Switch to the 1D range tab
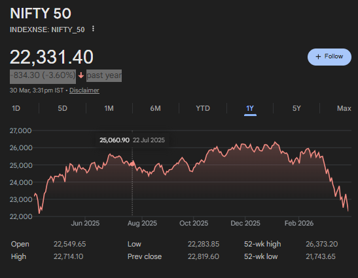This screenshot has height=278, width=358. click(x=16, y=108)
